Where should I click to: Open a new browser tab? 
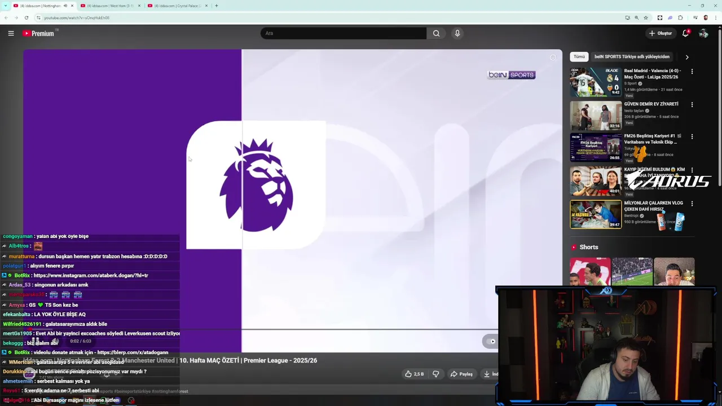click(217, 6)
